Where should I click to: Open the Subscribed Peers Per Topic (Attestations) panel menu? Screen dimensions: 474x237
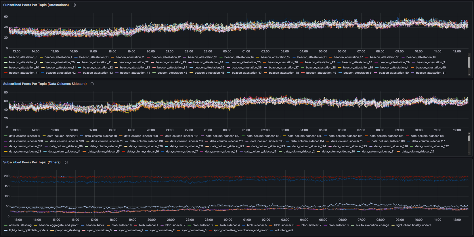click(x=36, y=5)
